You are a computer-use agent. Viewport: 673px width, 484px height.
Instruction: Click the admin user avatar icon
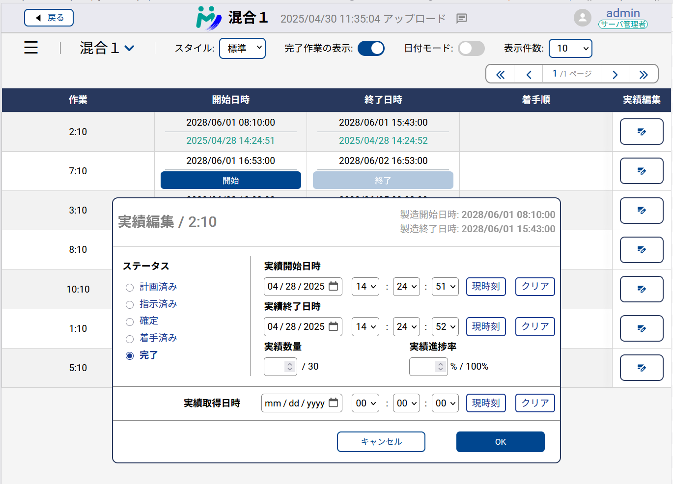(582, 18)
